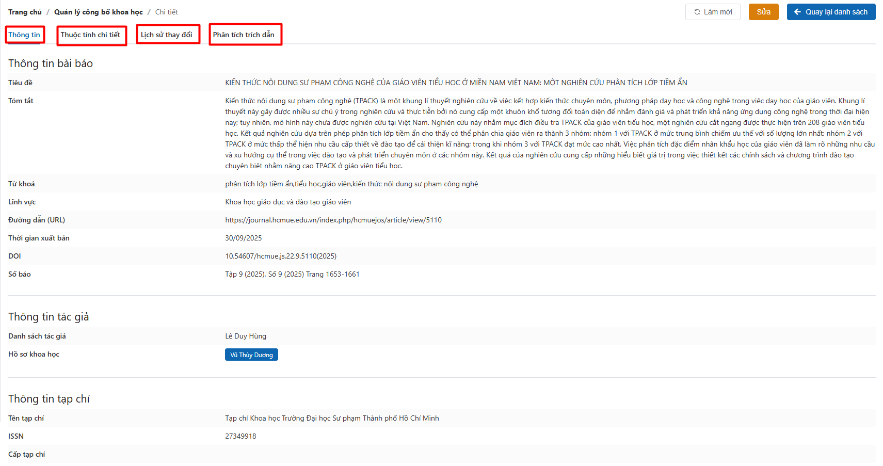Click the refresh icon beside Làm mới
The image size is (883, 466).
[697, 12]
